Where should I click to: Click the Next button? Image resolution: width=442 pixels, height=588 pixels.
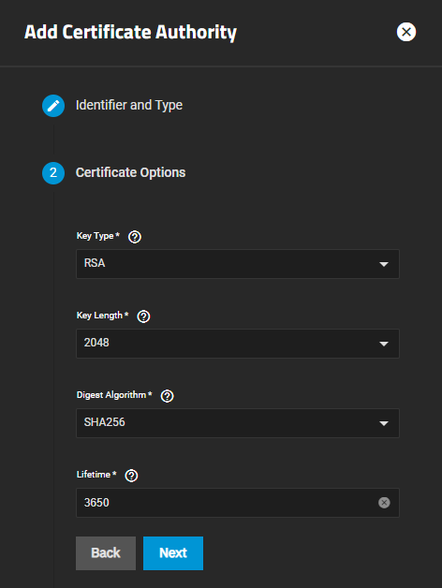tap(173, 553)
